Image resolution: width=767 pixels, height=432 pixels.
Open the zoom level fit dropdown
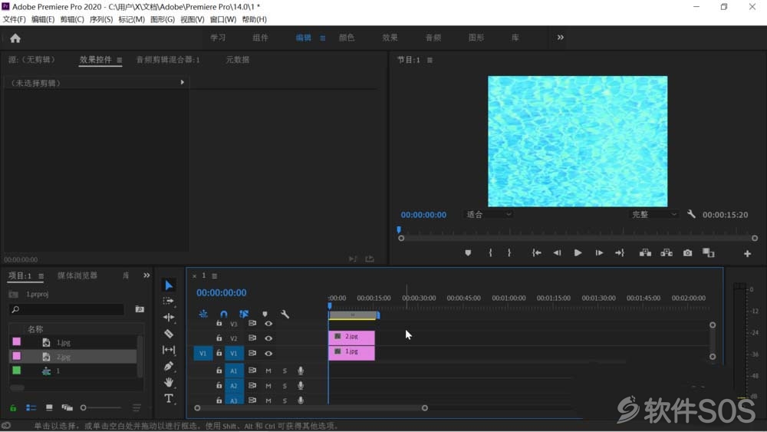pos(488,214)
